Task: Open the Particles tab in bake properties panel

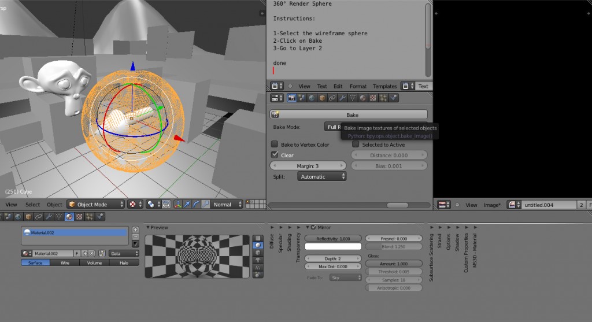Action: [383, 98]
